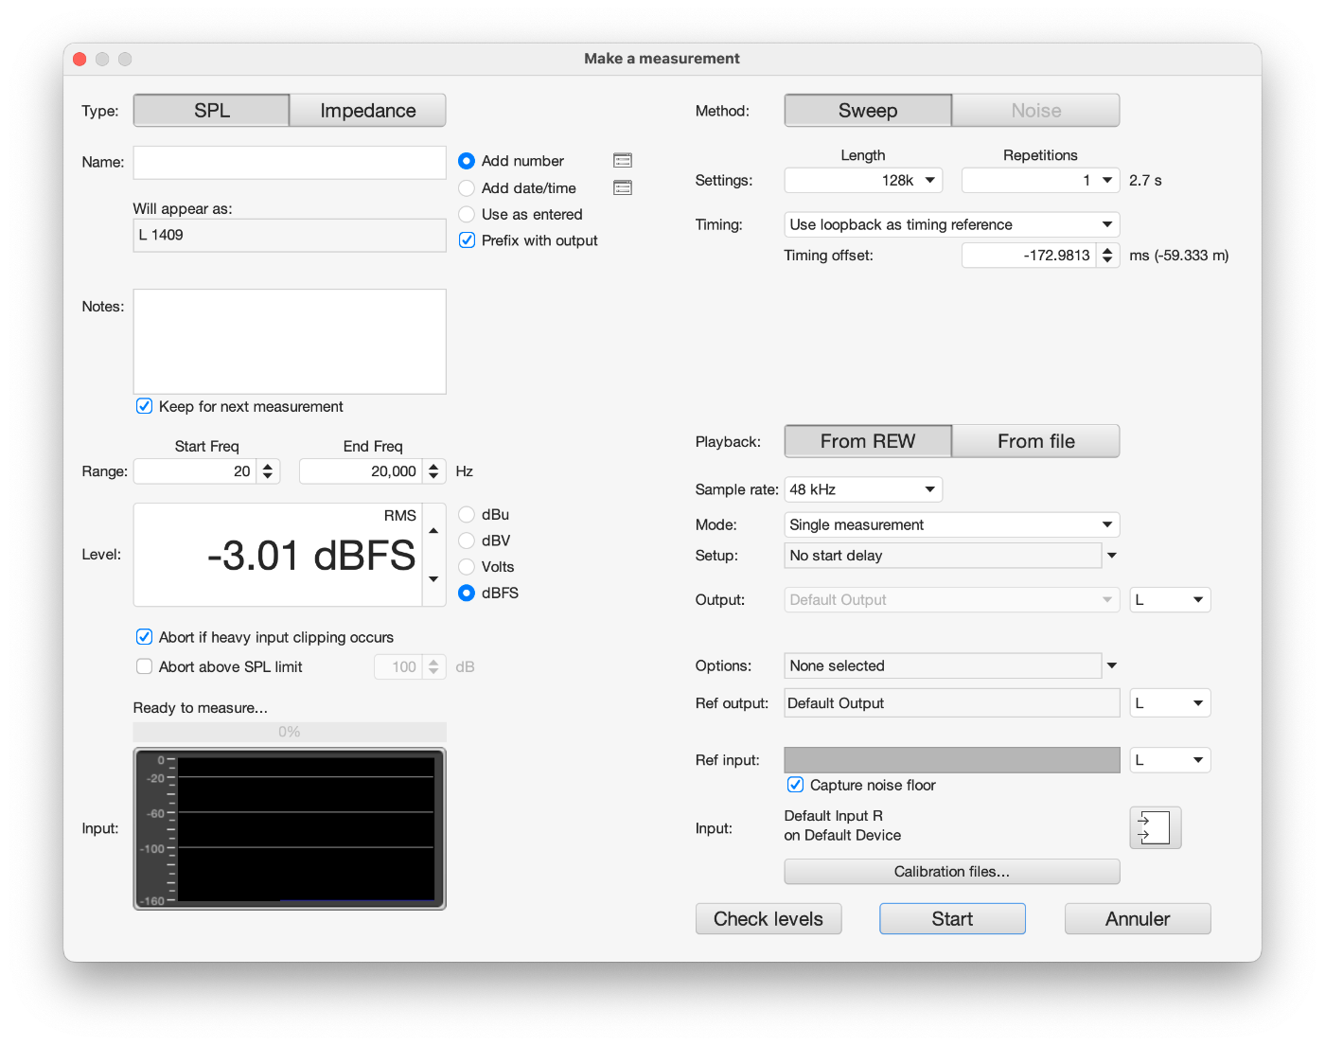Click the Notes text area
The height and width of the screenshot is (1046, 1325).
[290, 342]
